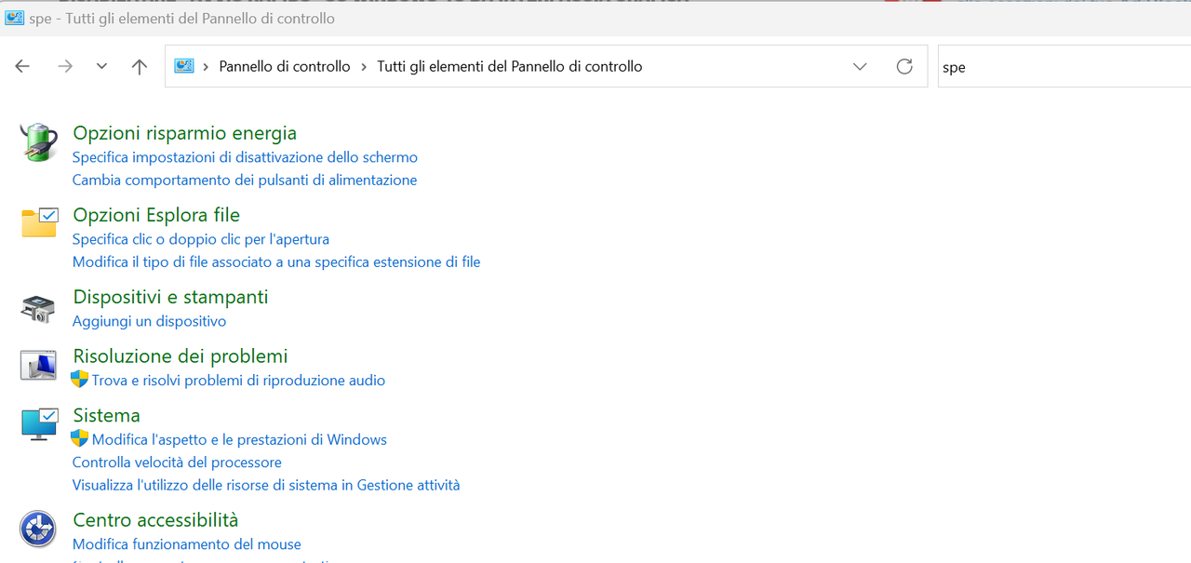Open Specifica clic o doppio clic per l'apertura
The width and height of the screenshot is (1191, 563).
(x=201, y=239)
